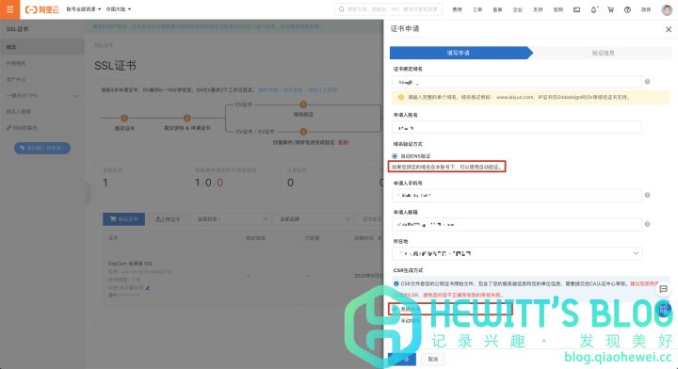Open the 全部状态 filter dropdown
This screenshot has height=369, width=678.
[232, 219]
